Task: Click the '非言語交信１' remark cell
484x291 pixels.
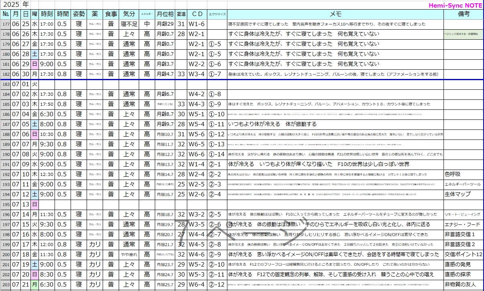Action: pos(463,234)
